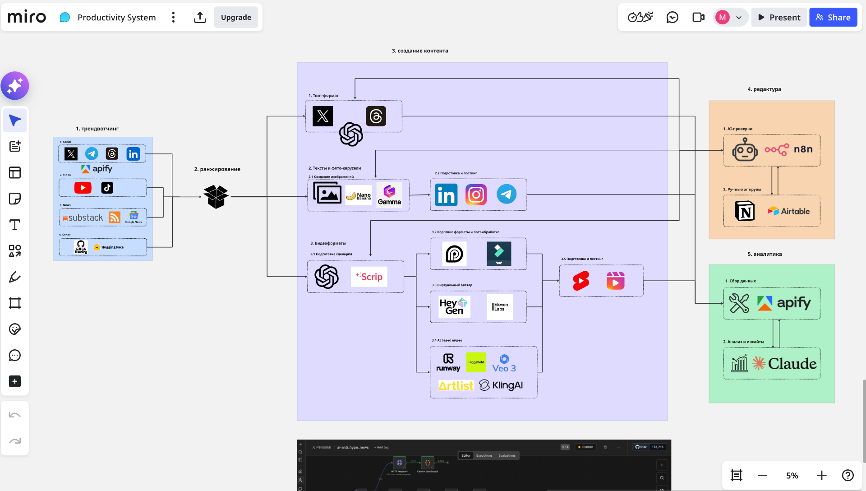Open more apps plus button
The width and height of the screenshot is (866, 491).
[x=15, y=381]
